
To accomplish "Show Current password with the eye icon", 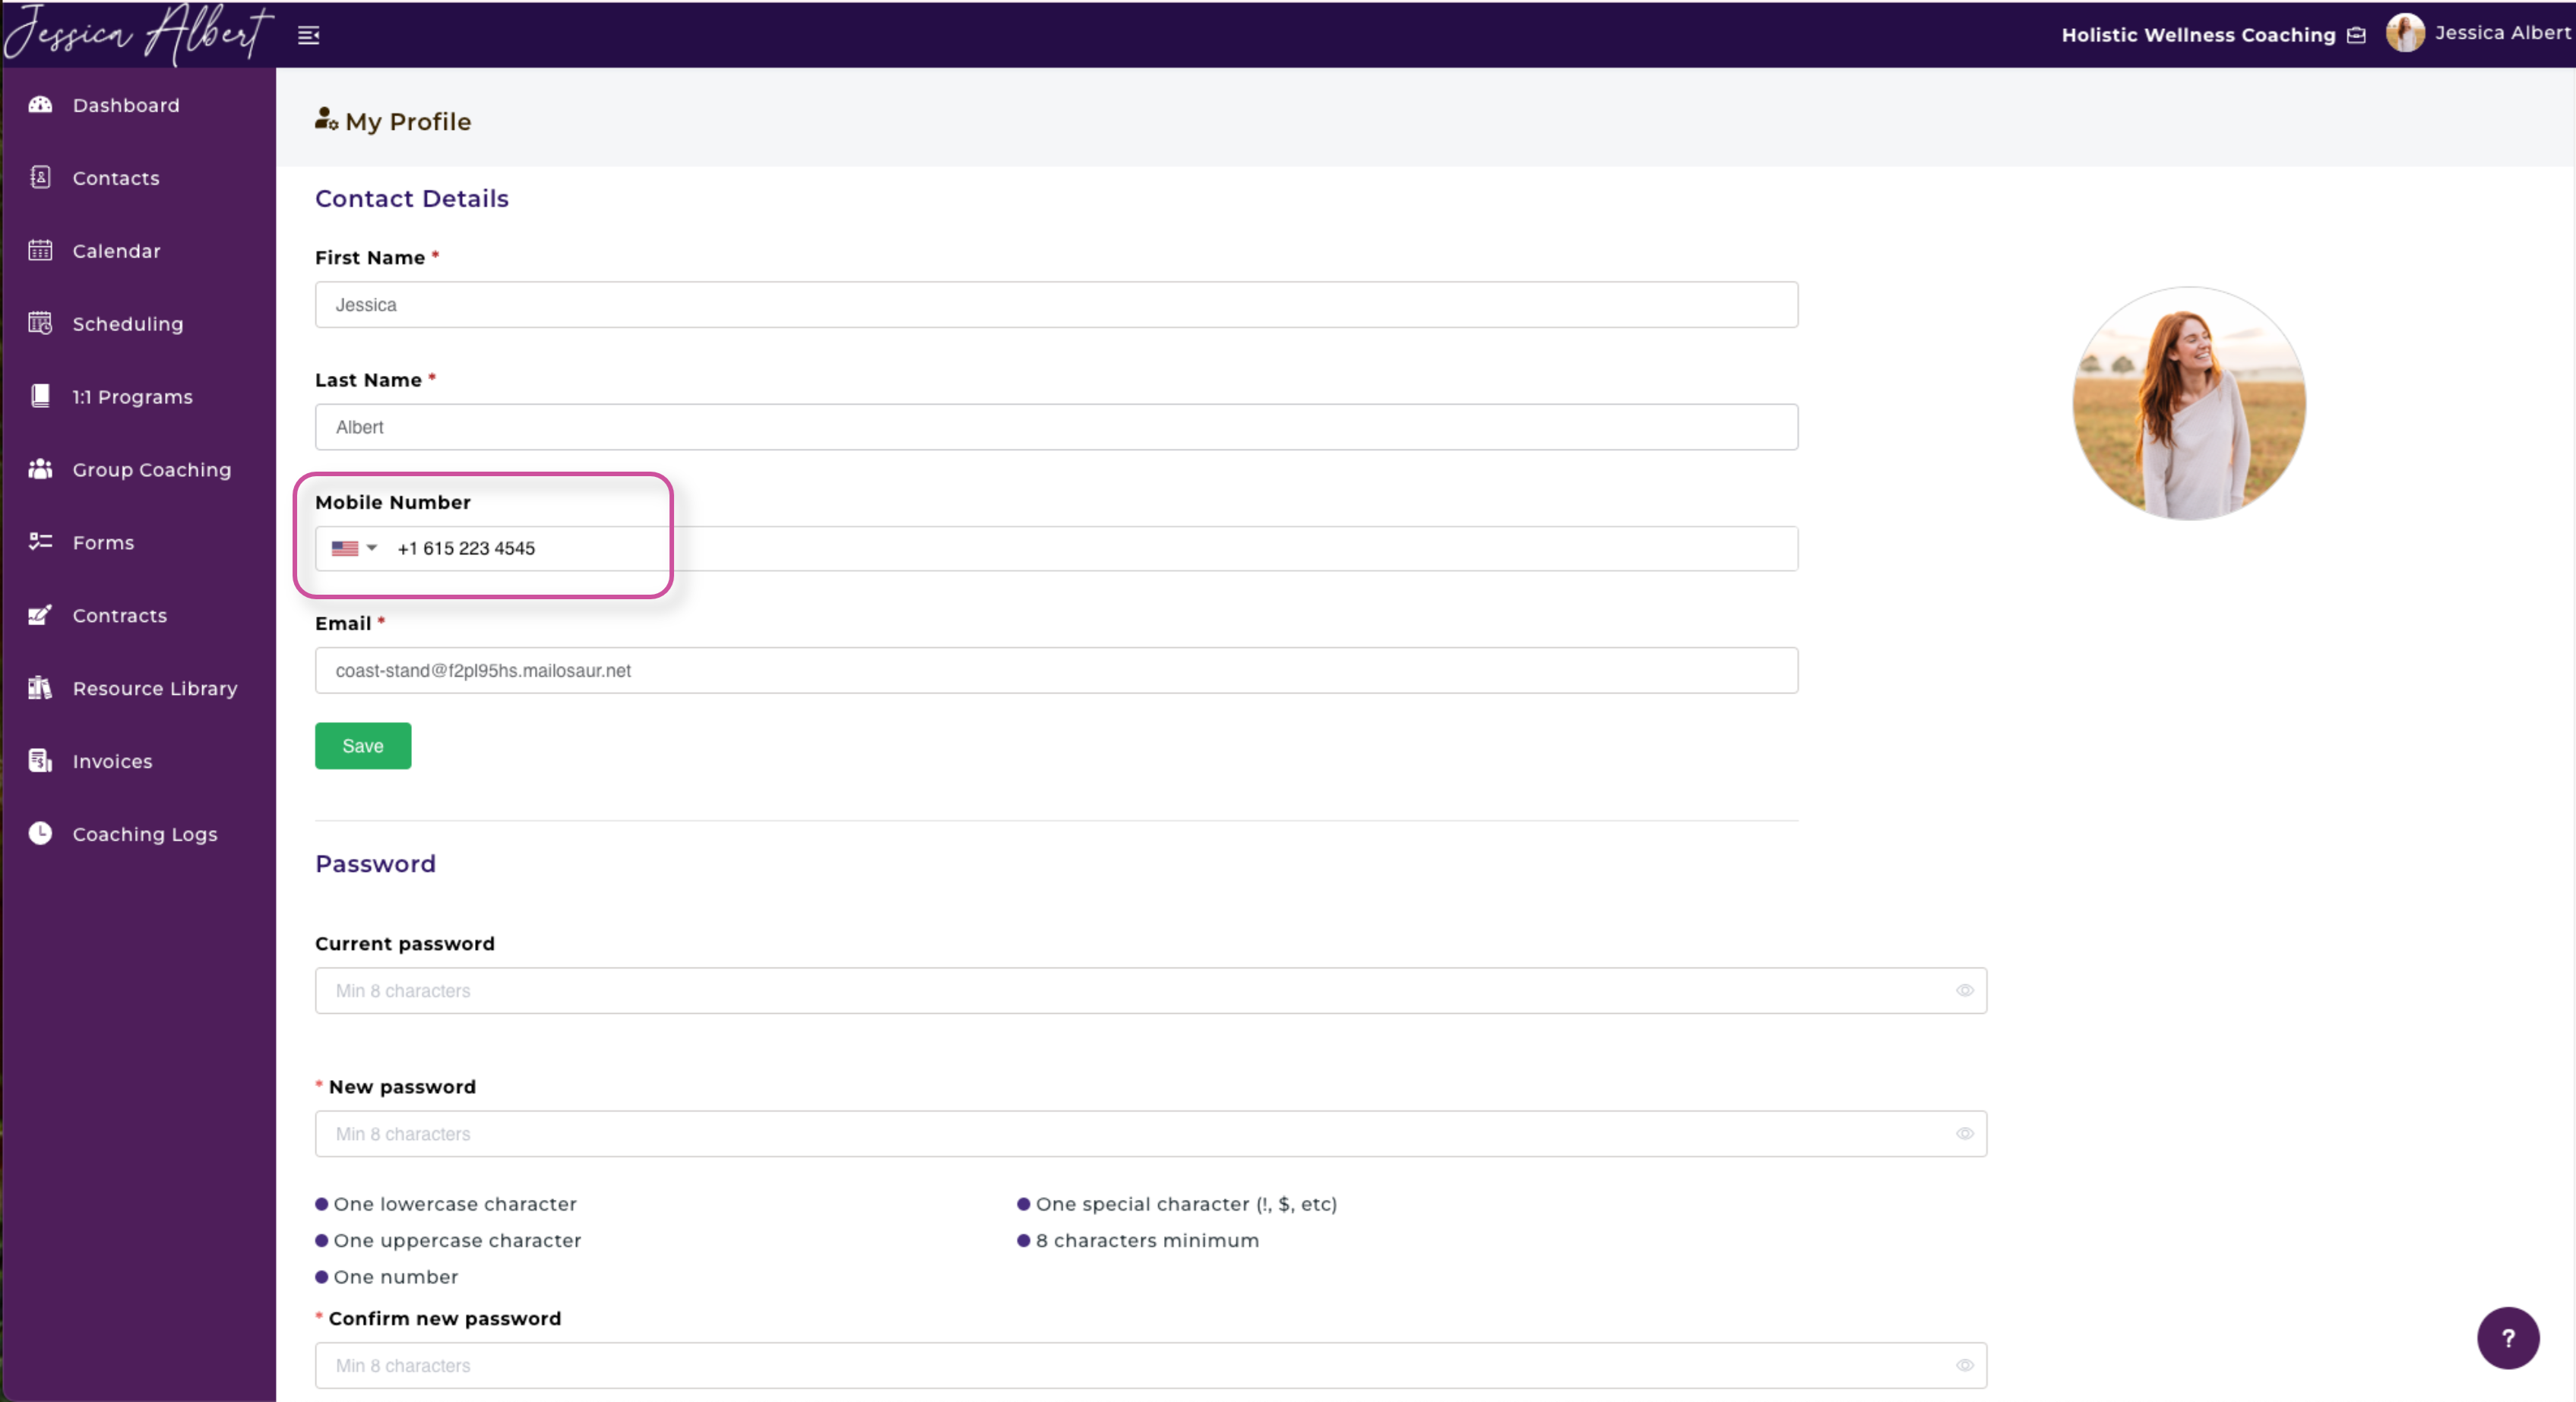I will click(1964, 990).
